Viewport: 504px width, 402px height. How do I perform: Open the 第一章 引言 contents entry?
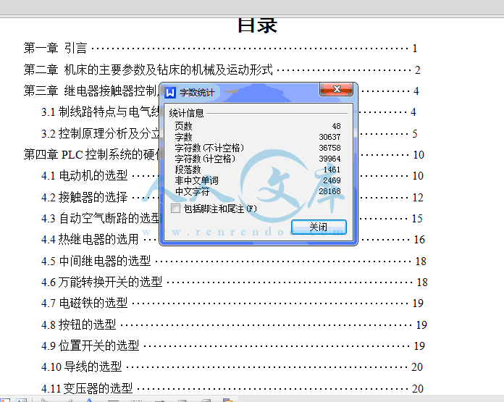coord(220,49)
